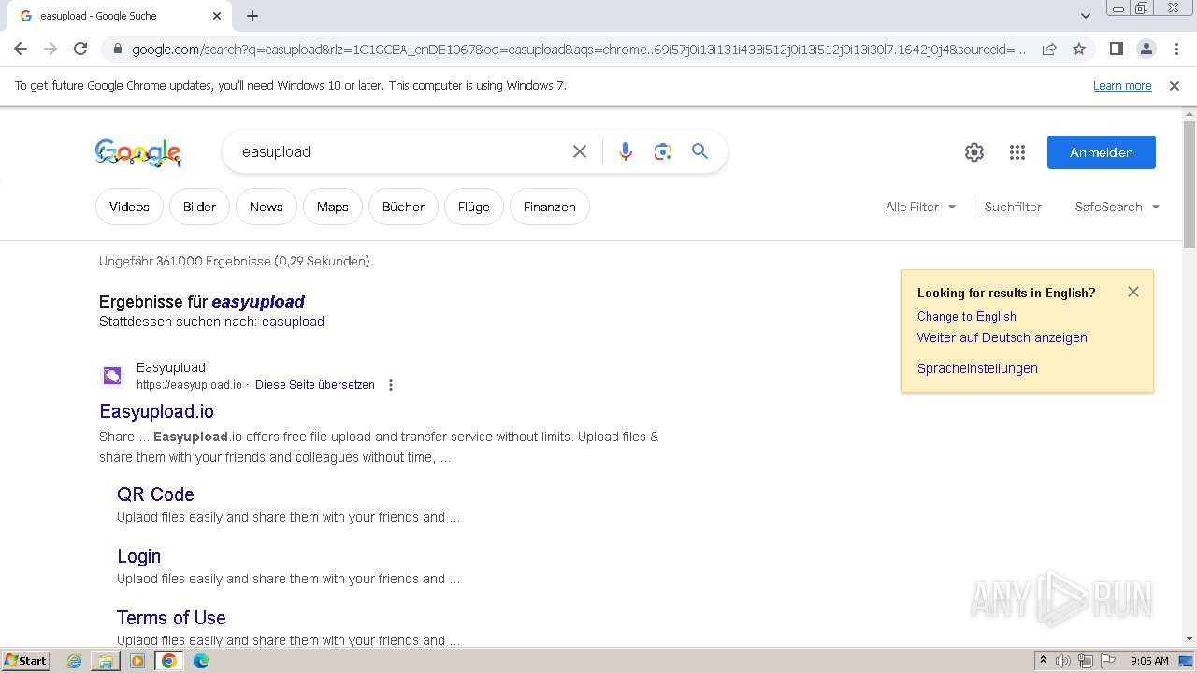Open the Terms of Use sitelink
The image size is (1197, 673).
click(x=171, y=618)
